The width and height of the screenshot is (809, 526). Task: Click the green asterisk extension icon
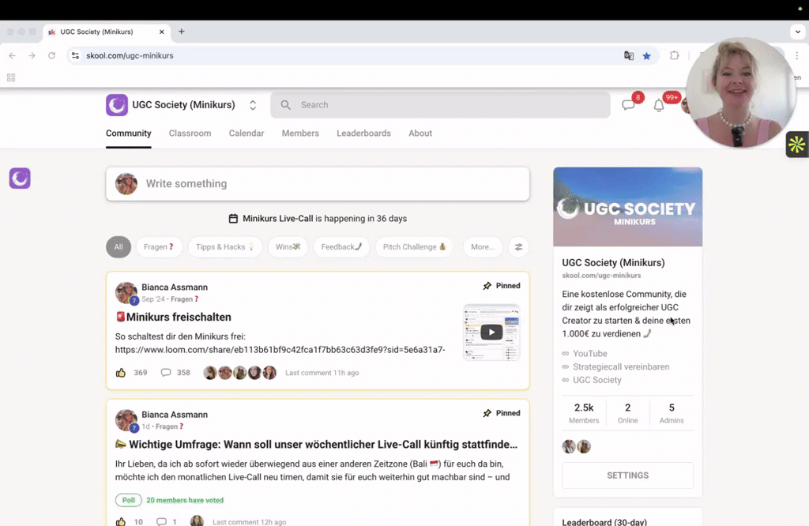(x=797, y=145)
